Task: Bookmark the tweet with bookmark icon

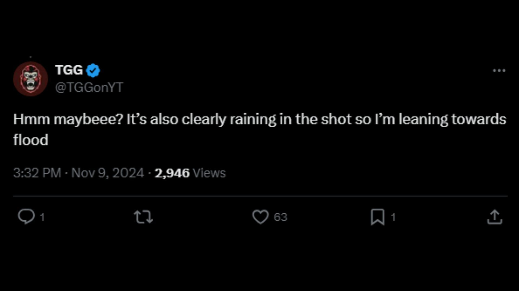Action: [378, 217]
